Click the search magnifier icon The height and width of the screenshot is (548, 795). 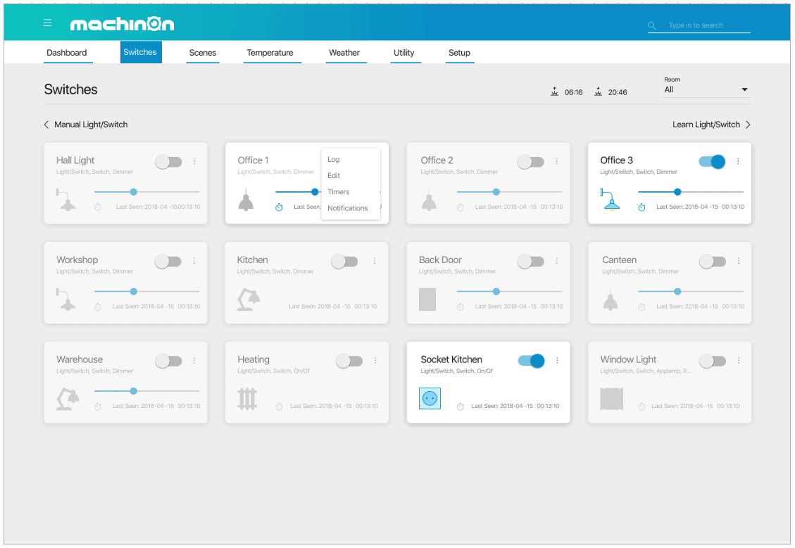[651, 25]
